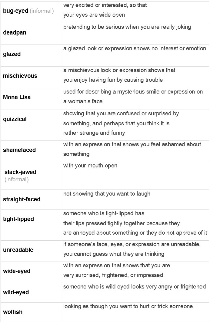Select the wild-eyed word
The height and width of the screenshot is (323, 210).
coord(16,292)
